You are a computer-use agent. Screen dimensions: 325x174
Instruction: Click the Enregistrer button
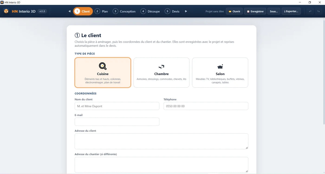click(255, 11)
